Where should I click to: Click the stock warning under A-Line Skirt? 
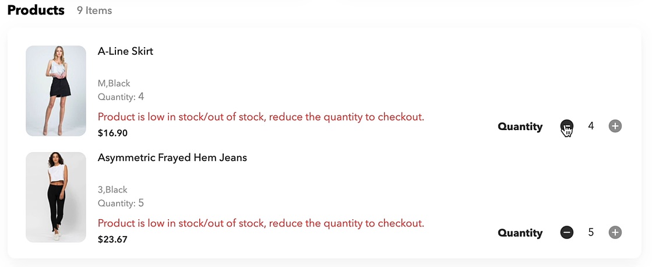(x=261, y=117)
